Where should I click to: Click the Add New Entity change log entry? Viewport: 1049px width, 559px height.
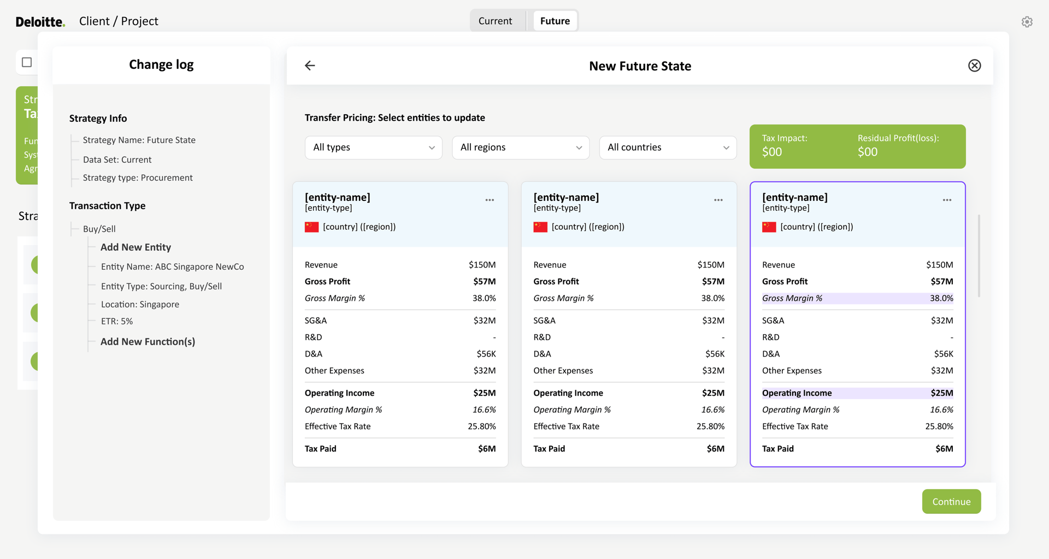135,247
